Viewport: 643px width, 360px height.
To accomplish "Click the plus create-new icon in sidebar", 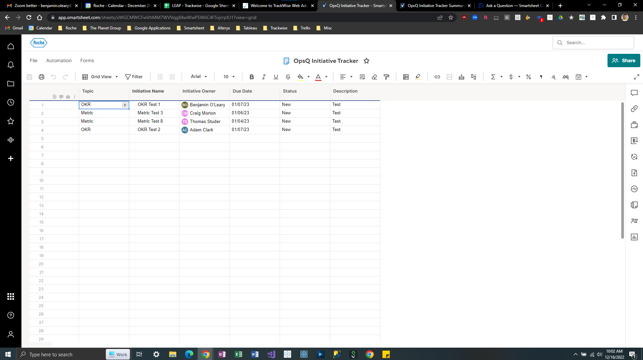I will (x=11, y=158).
